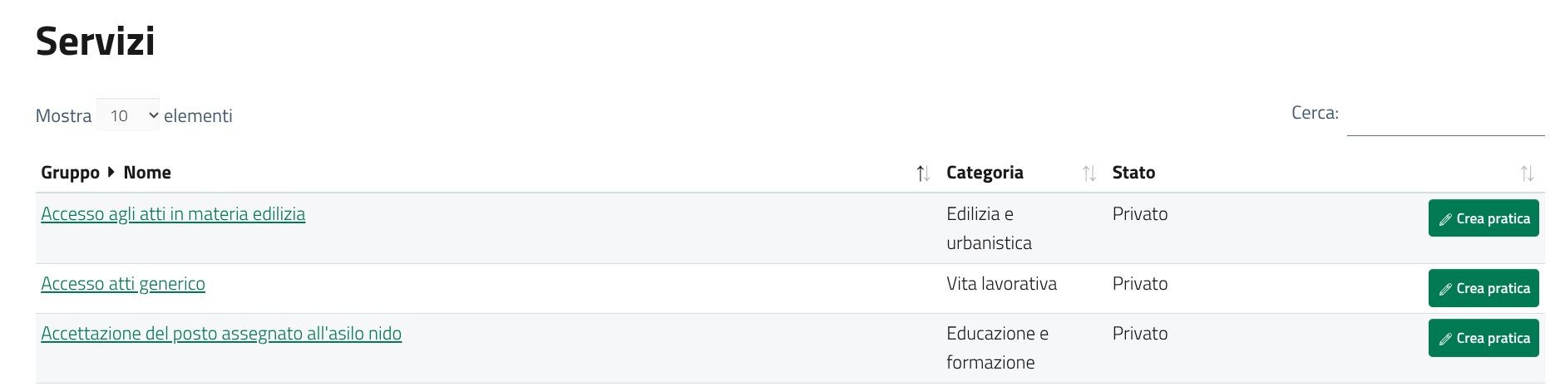
Task: Click the triangle arrow between Gruppo and Nome
Action: [x=111, y=173]
